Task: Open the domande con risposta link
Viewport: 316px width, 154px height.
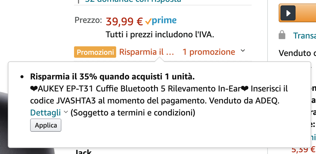Action: 133,1
